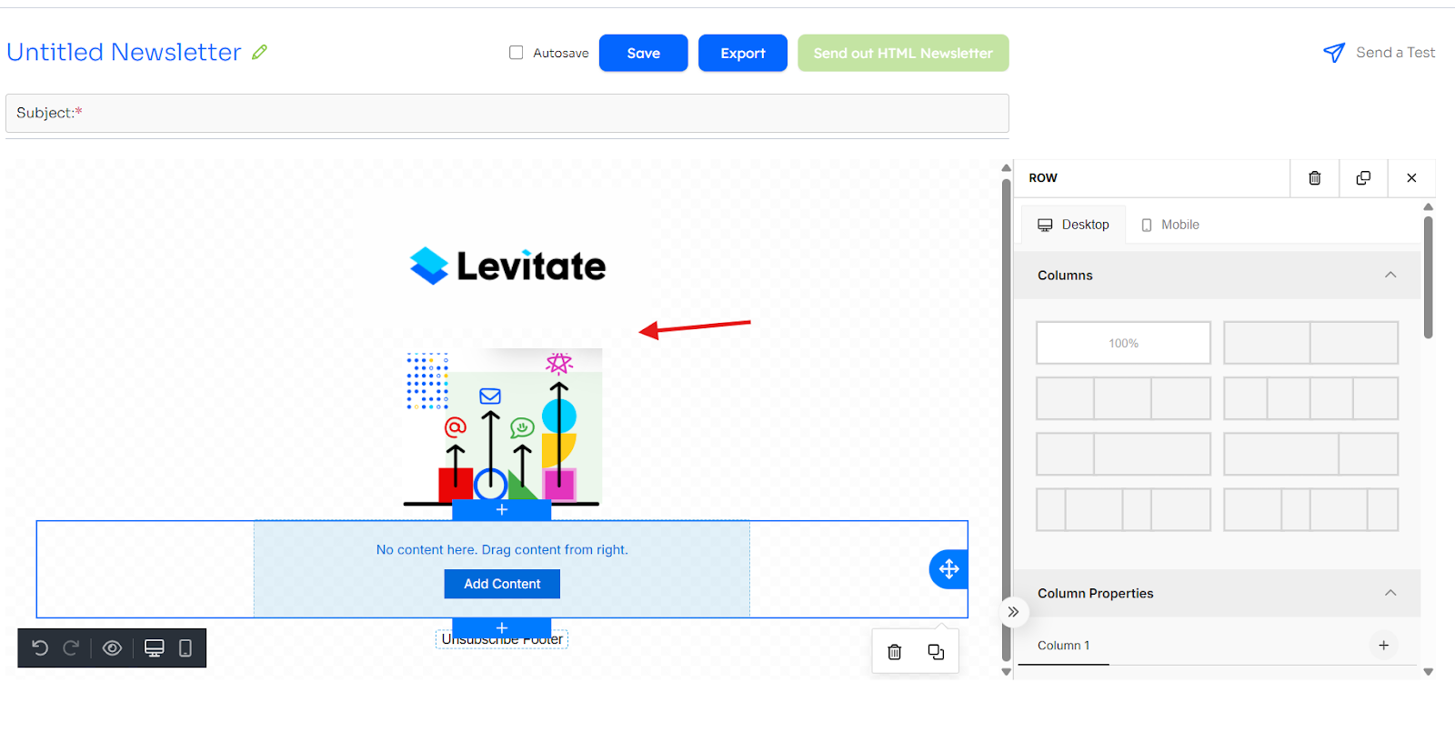This screenshot has width=1455, height=753.
Task: Select narrow-left wide-right column layout
Action: pyautogui.click(x=1123, y=454)
